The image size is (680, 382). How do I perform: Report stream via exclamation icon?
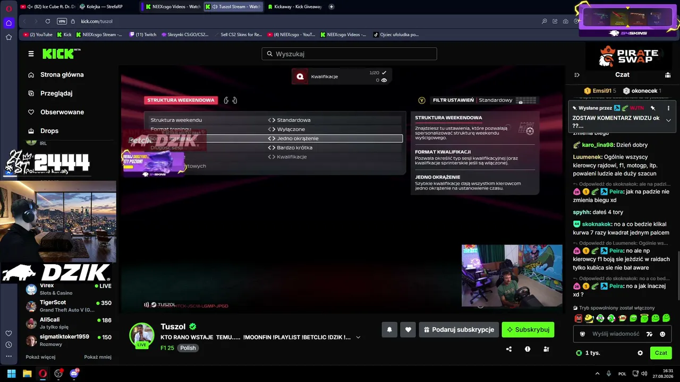pyautogui.click(x=528, y=349)
